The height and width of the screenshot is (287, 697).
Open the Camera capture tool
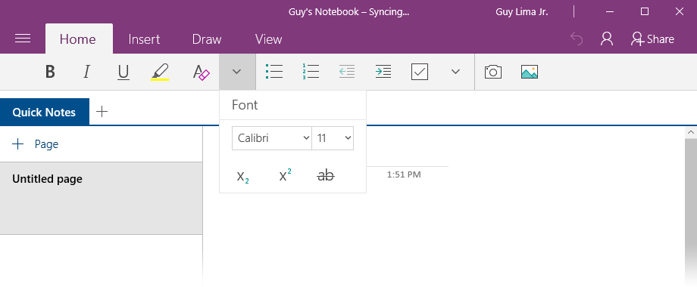tap(493, 72)
